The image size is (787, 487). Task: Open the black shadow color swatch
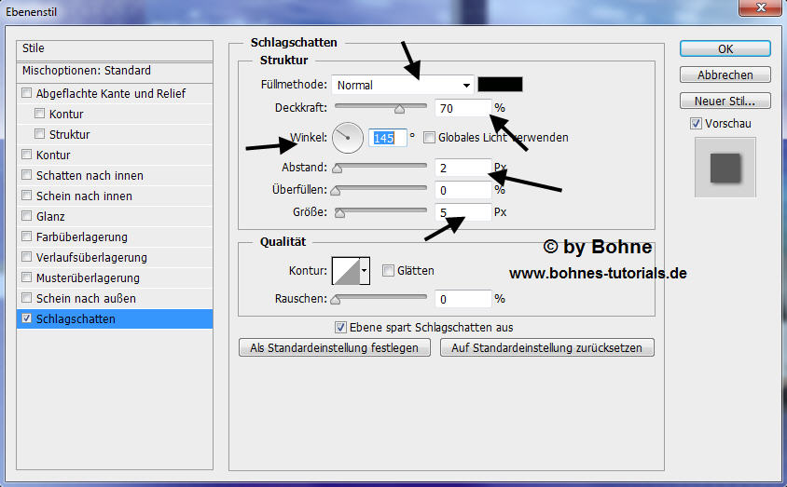[x=500, y=85]
